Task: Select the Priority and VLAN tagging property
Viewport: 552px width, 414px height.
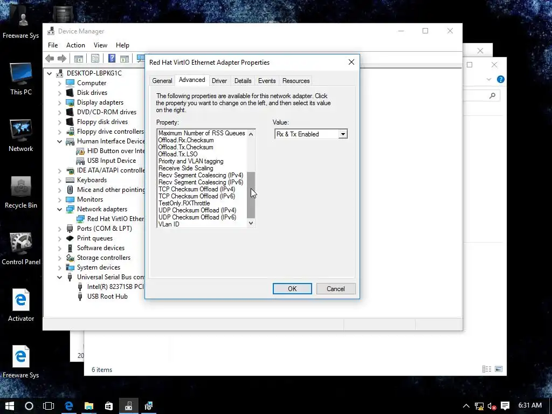Action: click(191, 161)
